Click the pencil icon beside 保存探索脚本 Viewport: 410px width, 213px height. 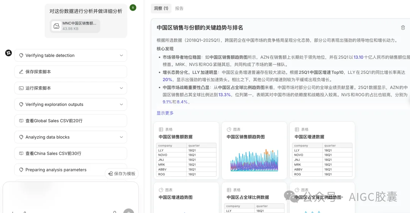point(21,72)
